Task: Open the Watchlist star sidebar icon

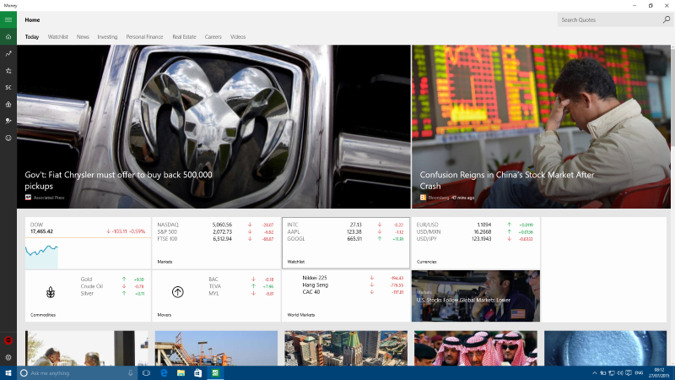Action: click(x=8, y=70)
